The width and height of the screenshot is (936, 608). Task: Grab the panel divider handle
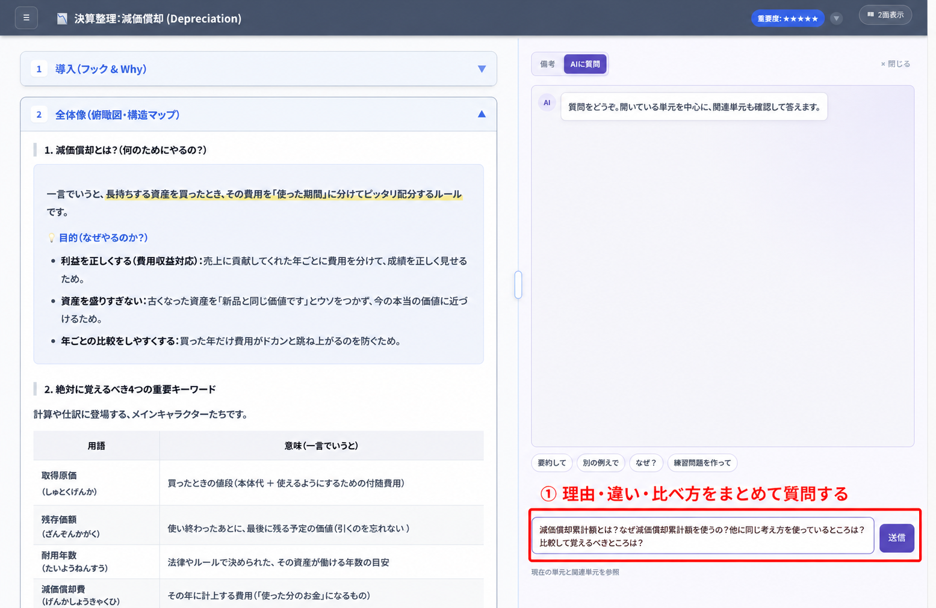tap(518, 285)
